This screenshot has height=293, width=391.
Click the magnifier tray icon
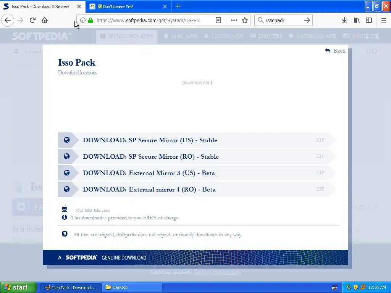click(363, 288)
